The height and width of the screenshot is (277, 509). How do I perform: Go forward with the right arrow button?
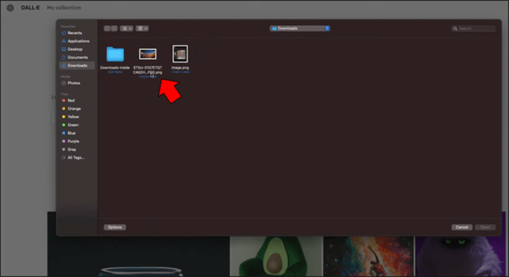click(x=115, y=29)
